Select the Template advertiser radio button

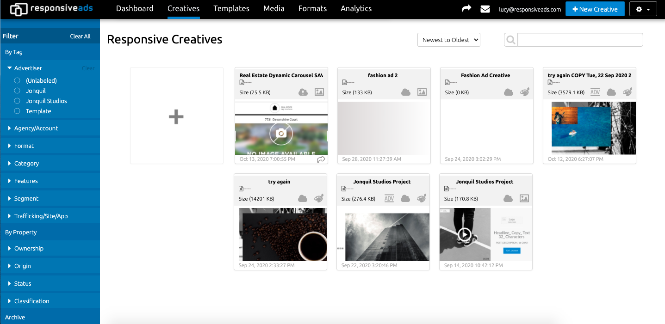[17, 111]
